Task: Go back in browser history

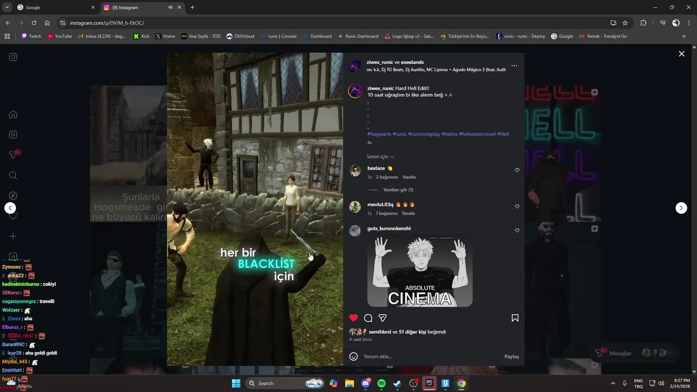Action: click(x=8, y=23)
